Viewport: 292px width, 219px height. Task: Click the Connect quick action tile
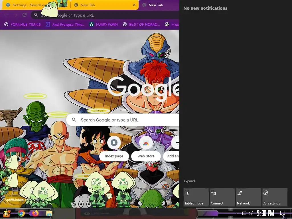click(x=222, y=197)
